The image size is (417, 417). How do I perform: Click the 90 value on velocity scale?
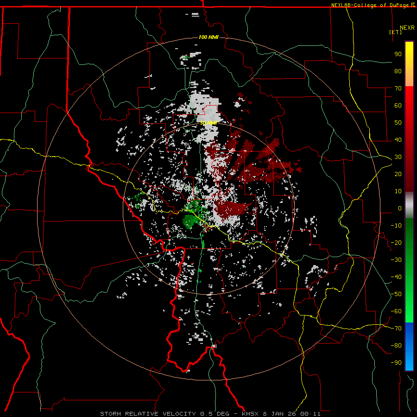pyautogui.click(x=398, y=54)
